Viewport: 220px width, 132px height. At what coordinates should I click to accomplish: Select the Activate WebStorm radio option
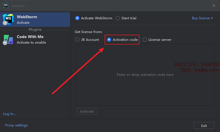point(77,18)
